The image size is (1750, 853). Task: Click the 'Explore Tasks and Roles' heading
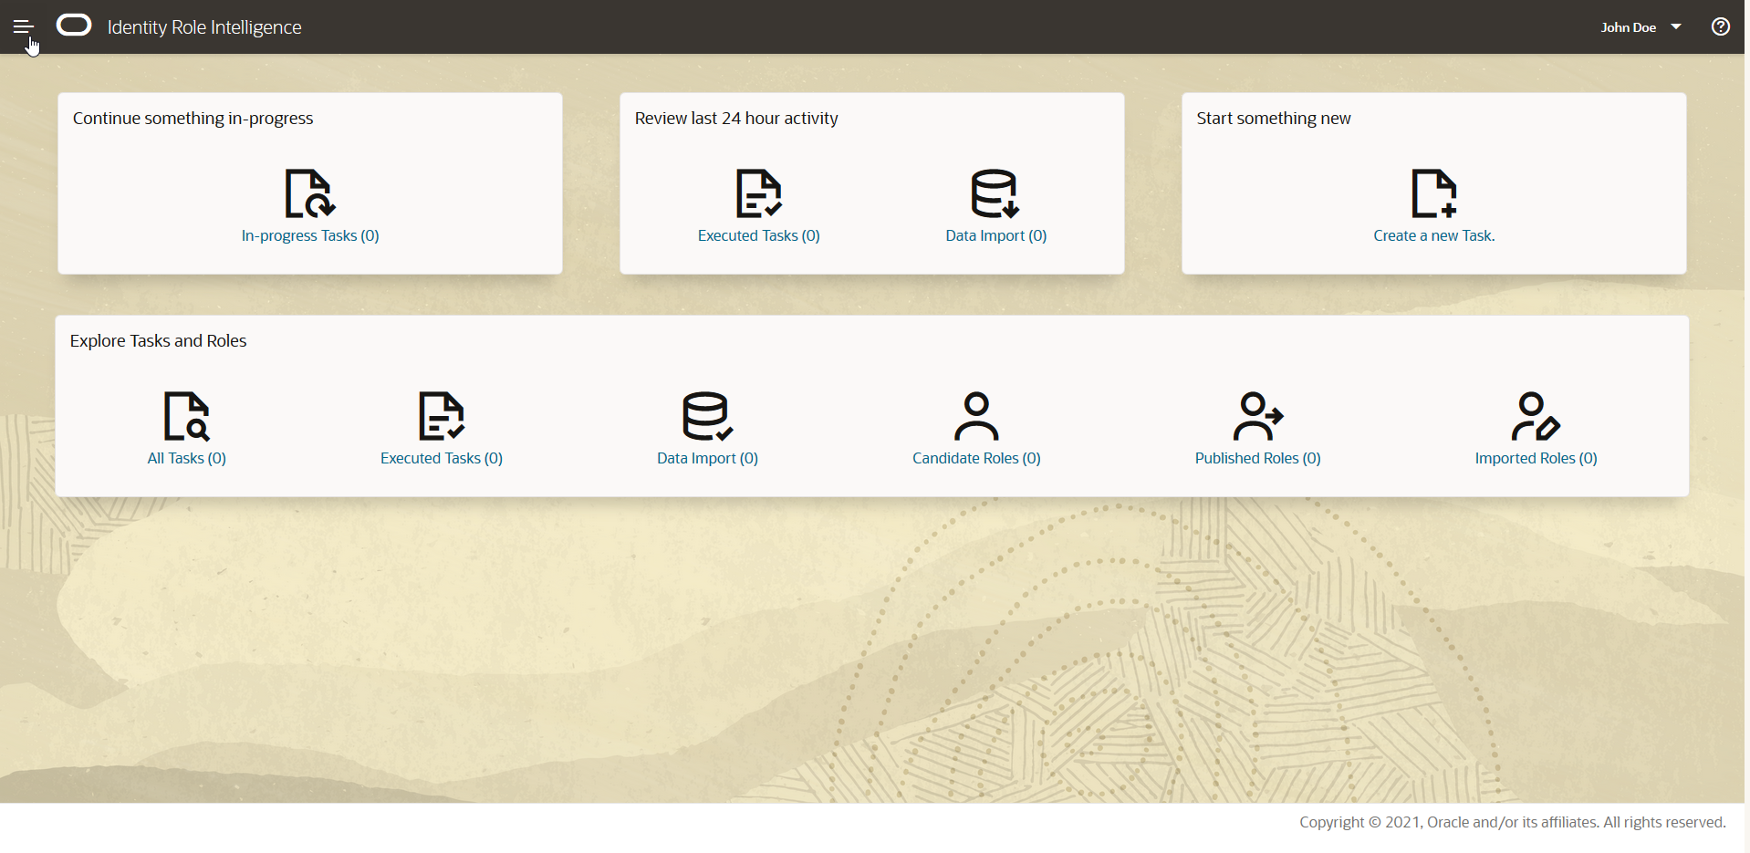[x=159, y=341]
